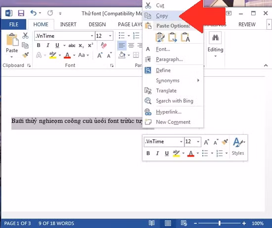Switch to the DESIGN tab
The width and height of the screenshot is (272, 228).
(x=97, y=24)
